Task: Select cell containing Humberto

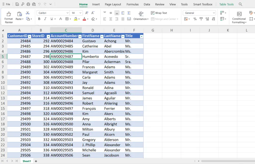Action: point(93,57)
